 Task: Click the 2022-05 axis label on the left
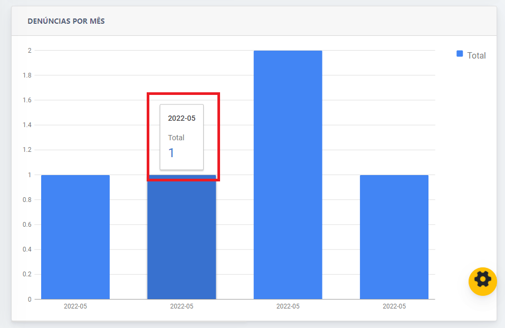[x=74, y=306]
